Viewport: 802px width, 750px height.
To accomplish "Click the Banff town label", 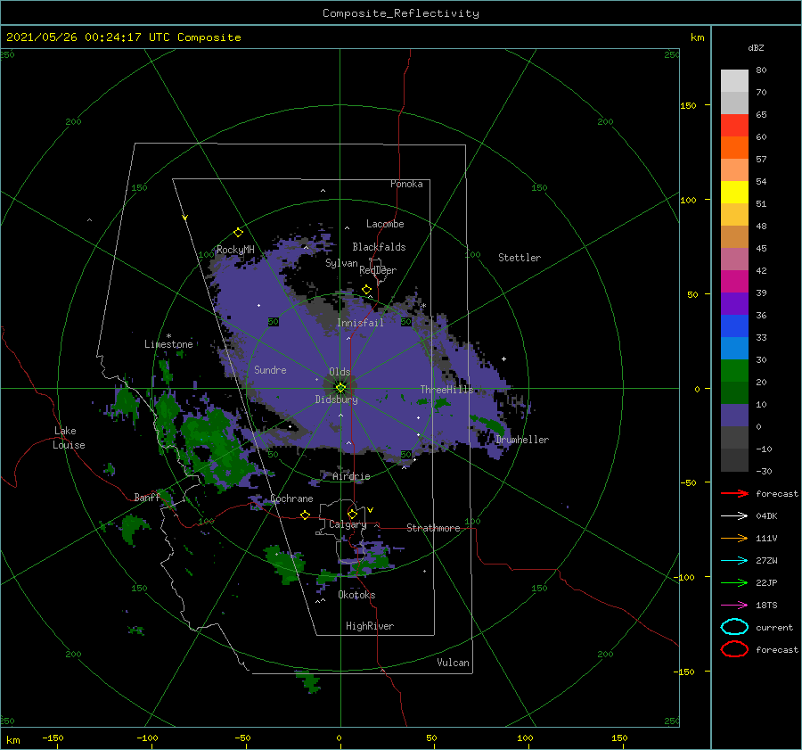I will point(147,498).
